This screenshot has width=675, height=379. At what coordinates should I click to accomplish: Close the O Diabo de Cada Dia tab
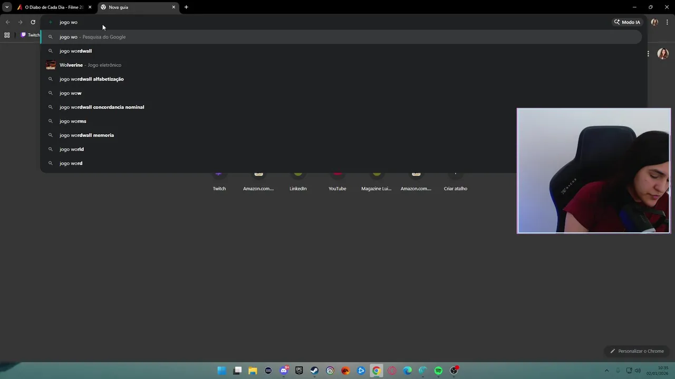[90, 7]
